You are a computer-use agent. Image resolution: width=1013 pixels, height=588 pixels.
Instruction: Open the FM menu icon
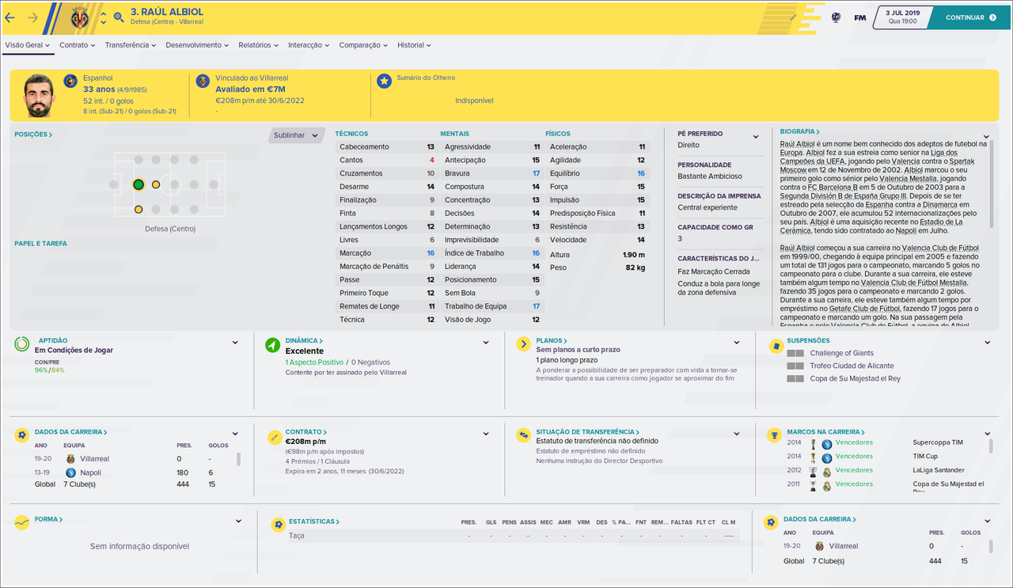(859, 17)
